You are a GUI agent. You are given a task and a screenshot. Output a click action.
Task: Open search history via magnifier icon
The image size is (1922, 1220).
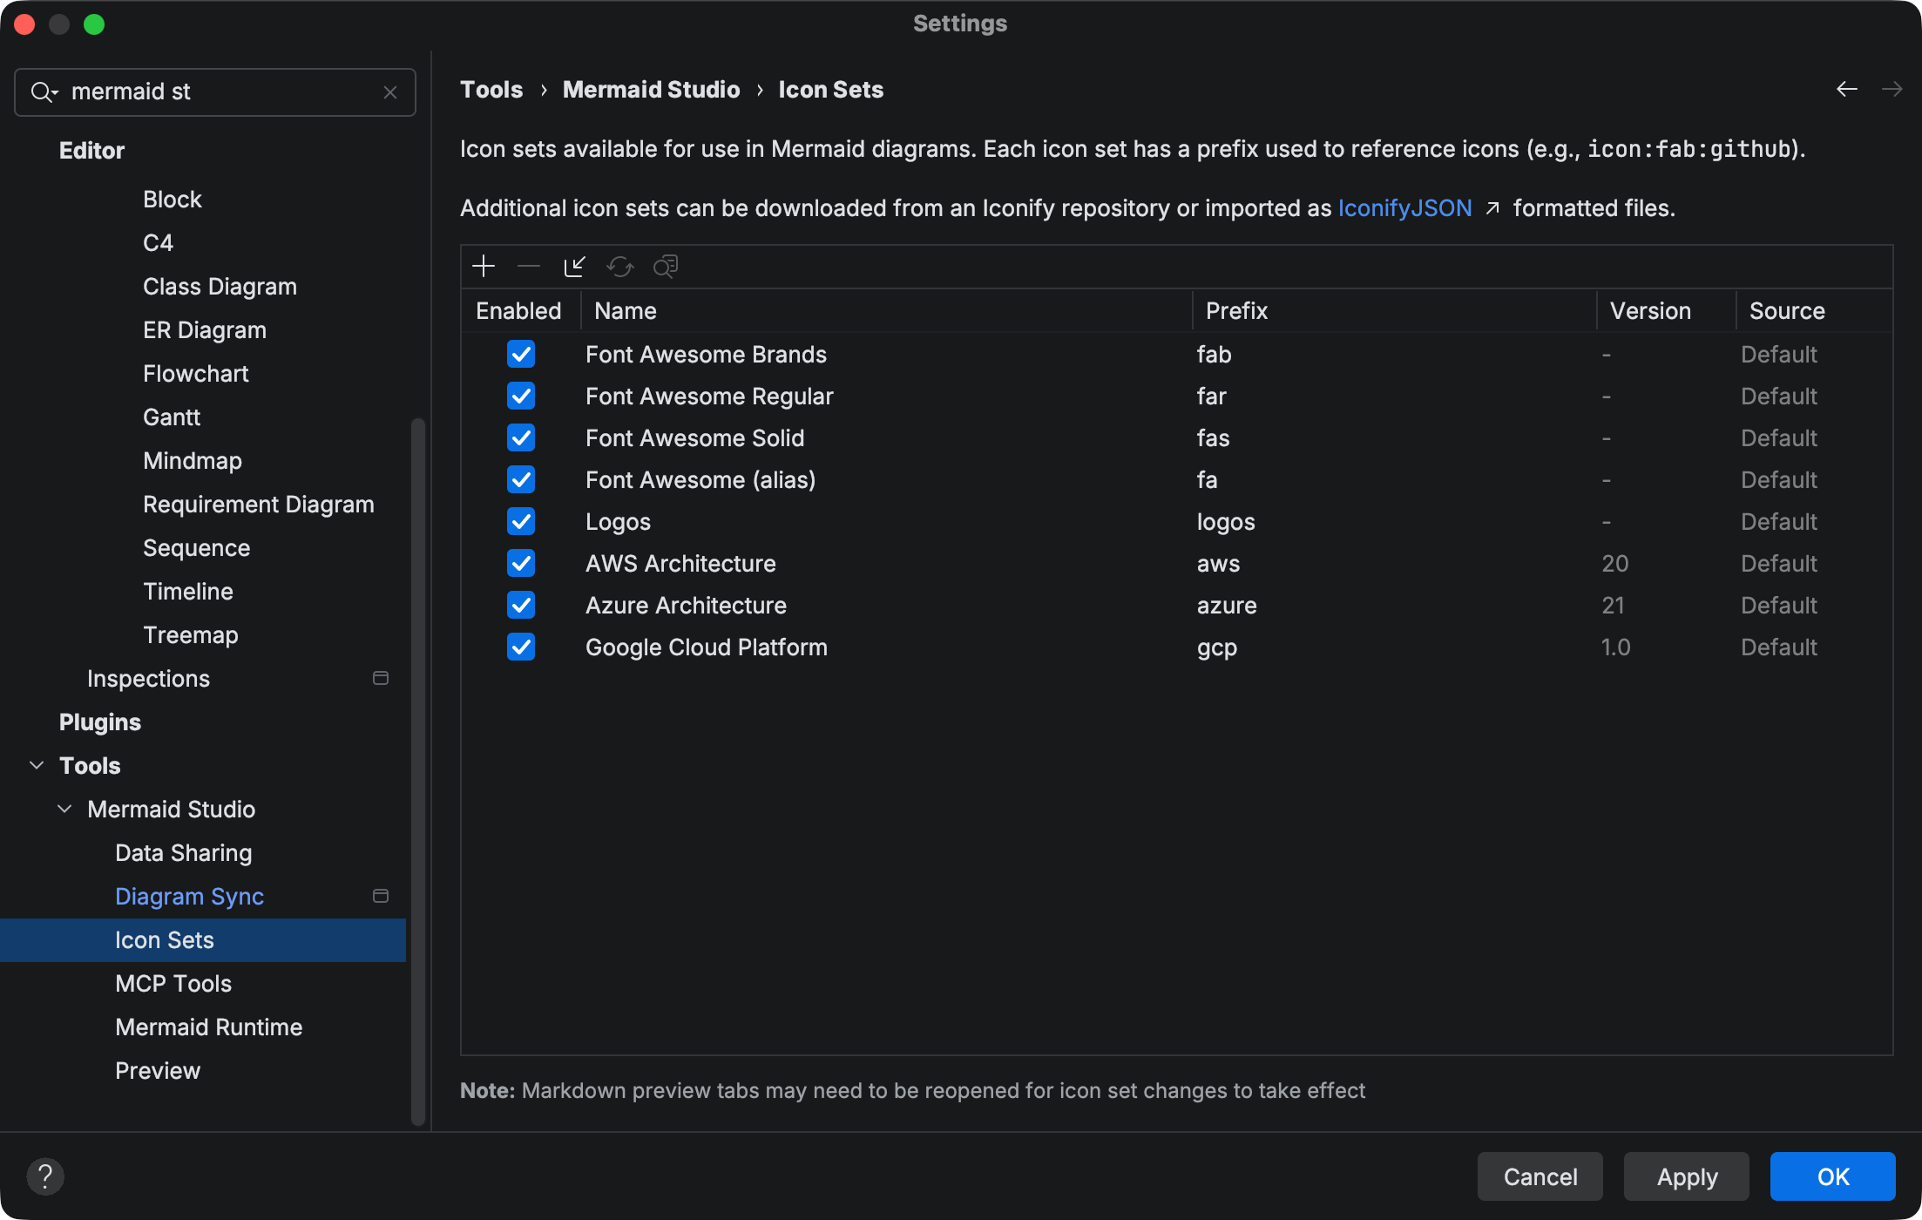click(44, 91)
